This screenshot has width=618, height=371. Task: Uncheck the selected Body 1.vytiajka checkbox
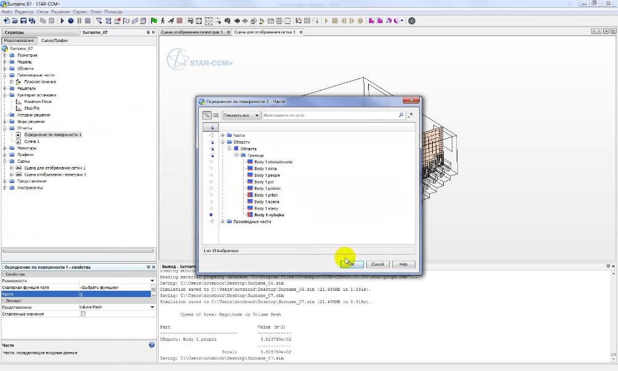211,215
